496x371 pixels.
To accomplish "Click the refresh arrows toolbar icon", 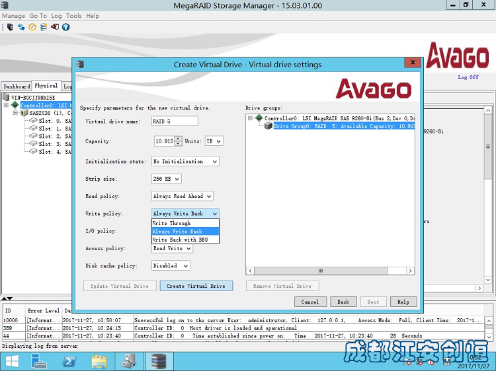I will [21, 27].
